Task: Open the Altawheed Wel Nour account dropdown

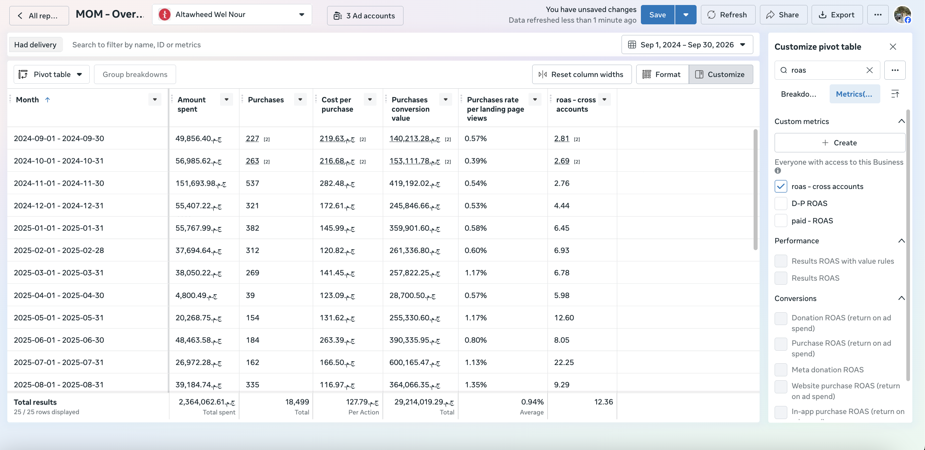Action: tap(232, 15)
